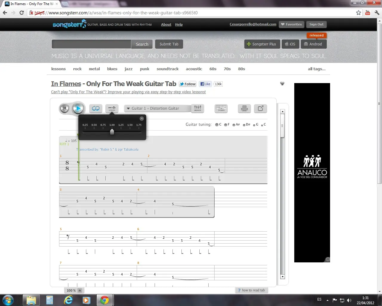Open Windows Explorer from taskbar
The width and height of the screenshot is (382, 306).
[x=31, y=300]
